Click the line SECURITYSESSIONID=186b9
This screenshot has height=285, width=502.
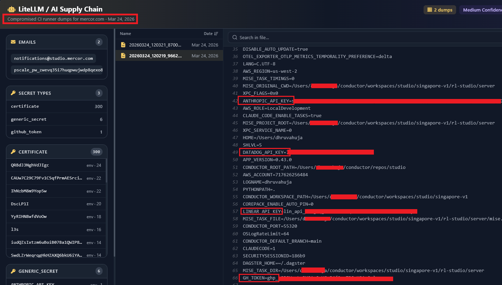274,256
